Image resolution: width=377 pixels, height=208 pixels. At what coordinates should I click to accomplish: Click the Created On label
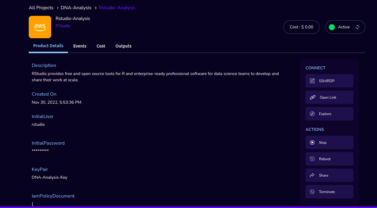[44, 94]
